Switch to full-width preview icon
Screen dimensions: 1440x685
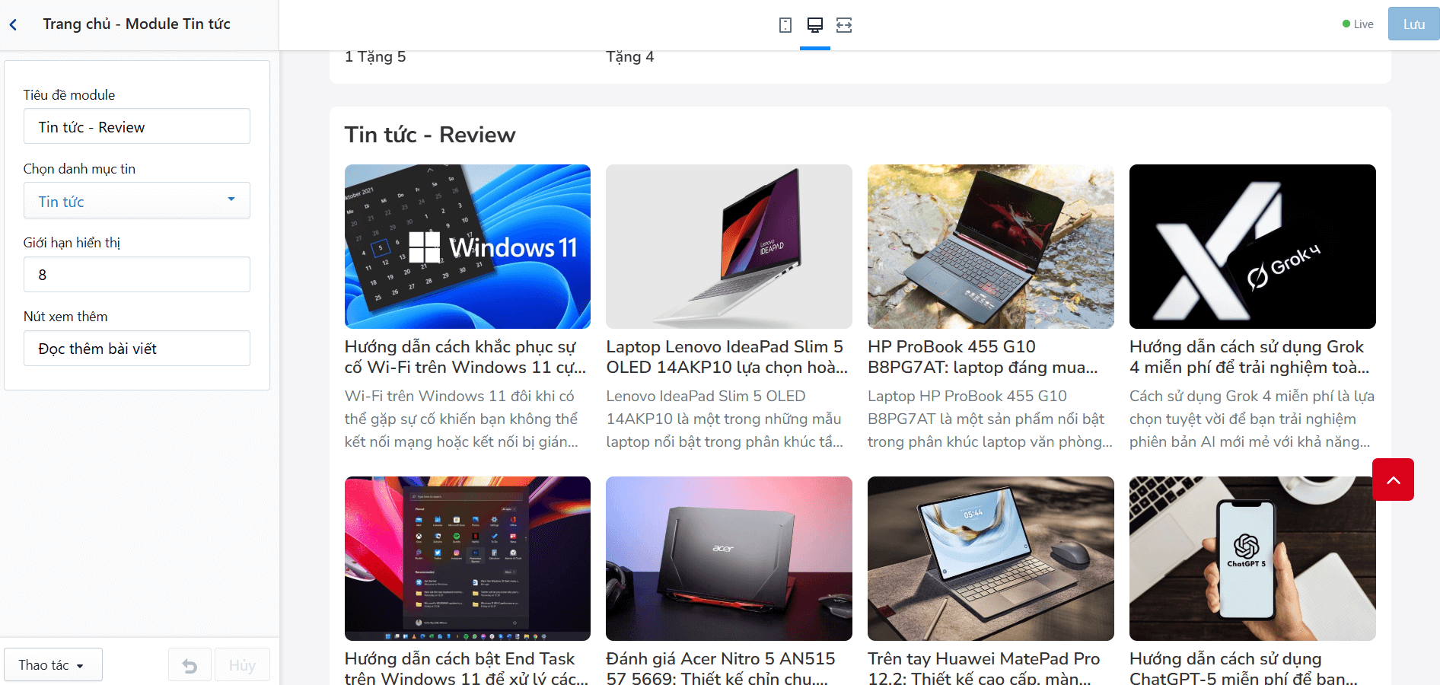click(x=844, y=25)
